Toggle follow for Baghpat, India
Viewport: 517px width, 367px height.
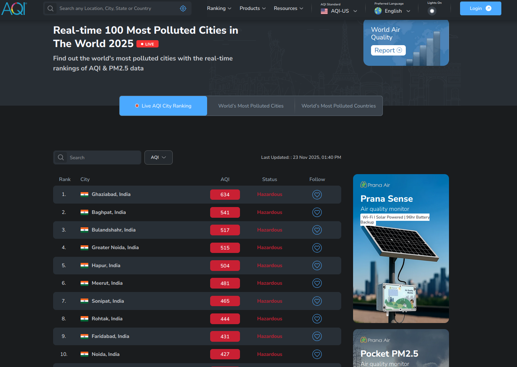click(x=317, y=212)
